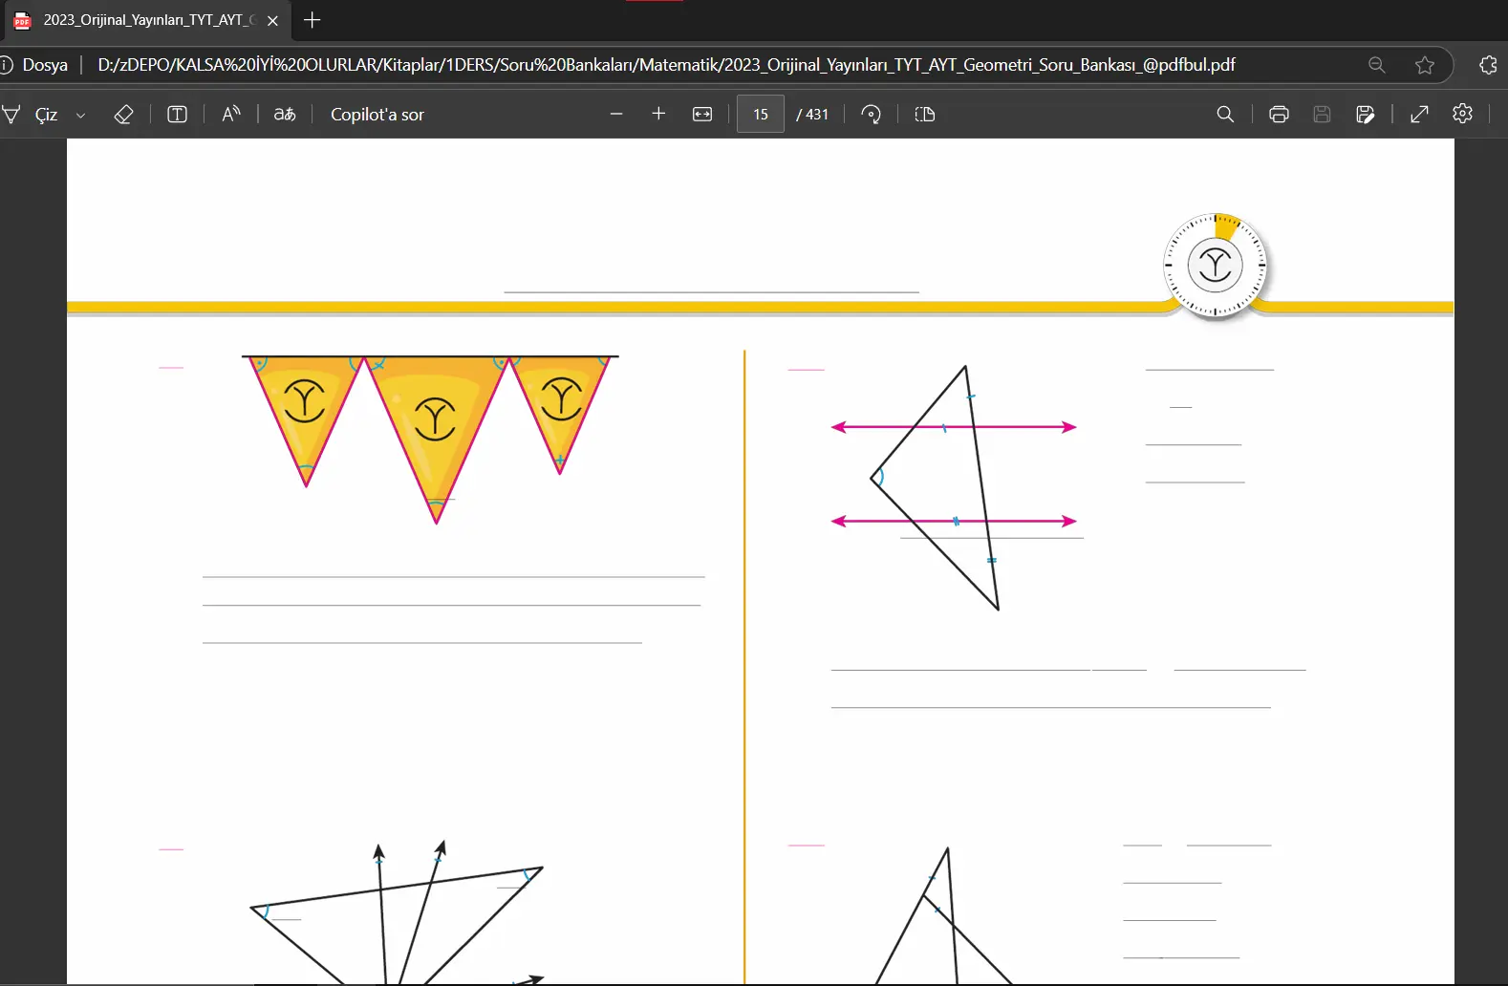Enter full screen mode with the expand arrows
This screenshot has height=986, width=1508.
1419,114
